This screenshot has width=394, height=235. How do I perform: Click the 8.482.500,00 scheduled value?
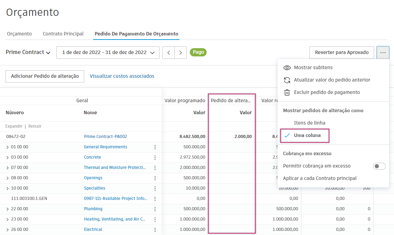point(192,137)
